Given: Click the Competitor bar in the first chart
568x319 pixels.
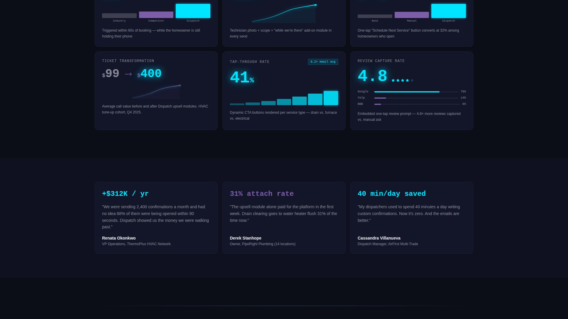Looking at the screenshot, I should [x=156, y=14].
